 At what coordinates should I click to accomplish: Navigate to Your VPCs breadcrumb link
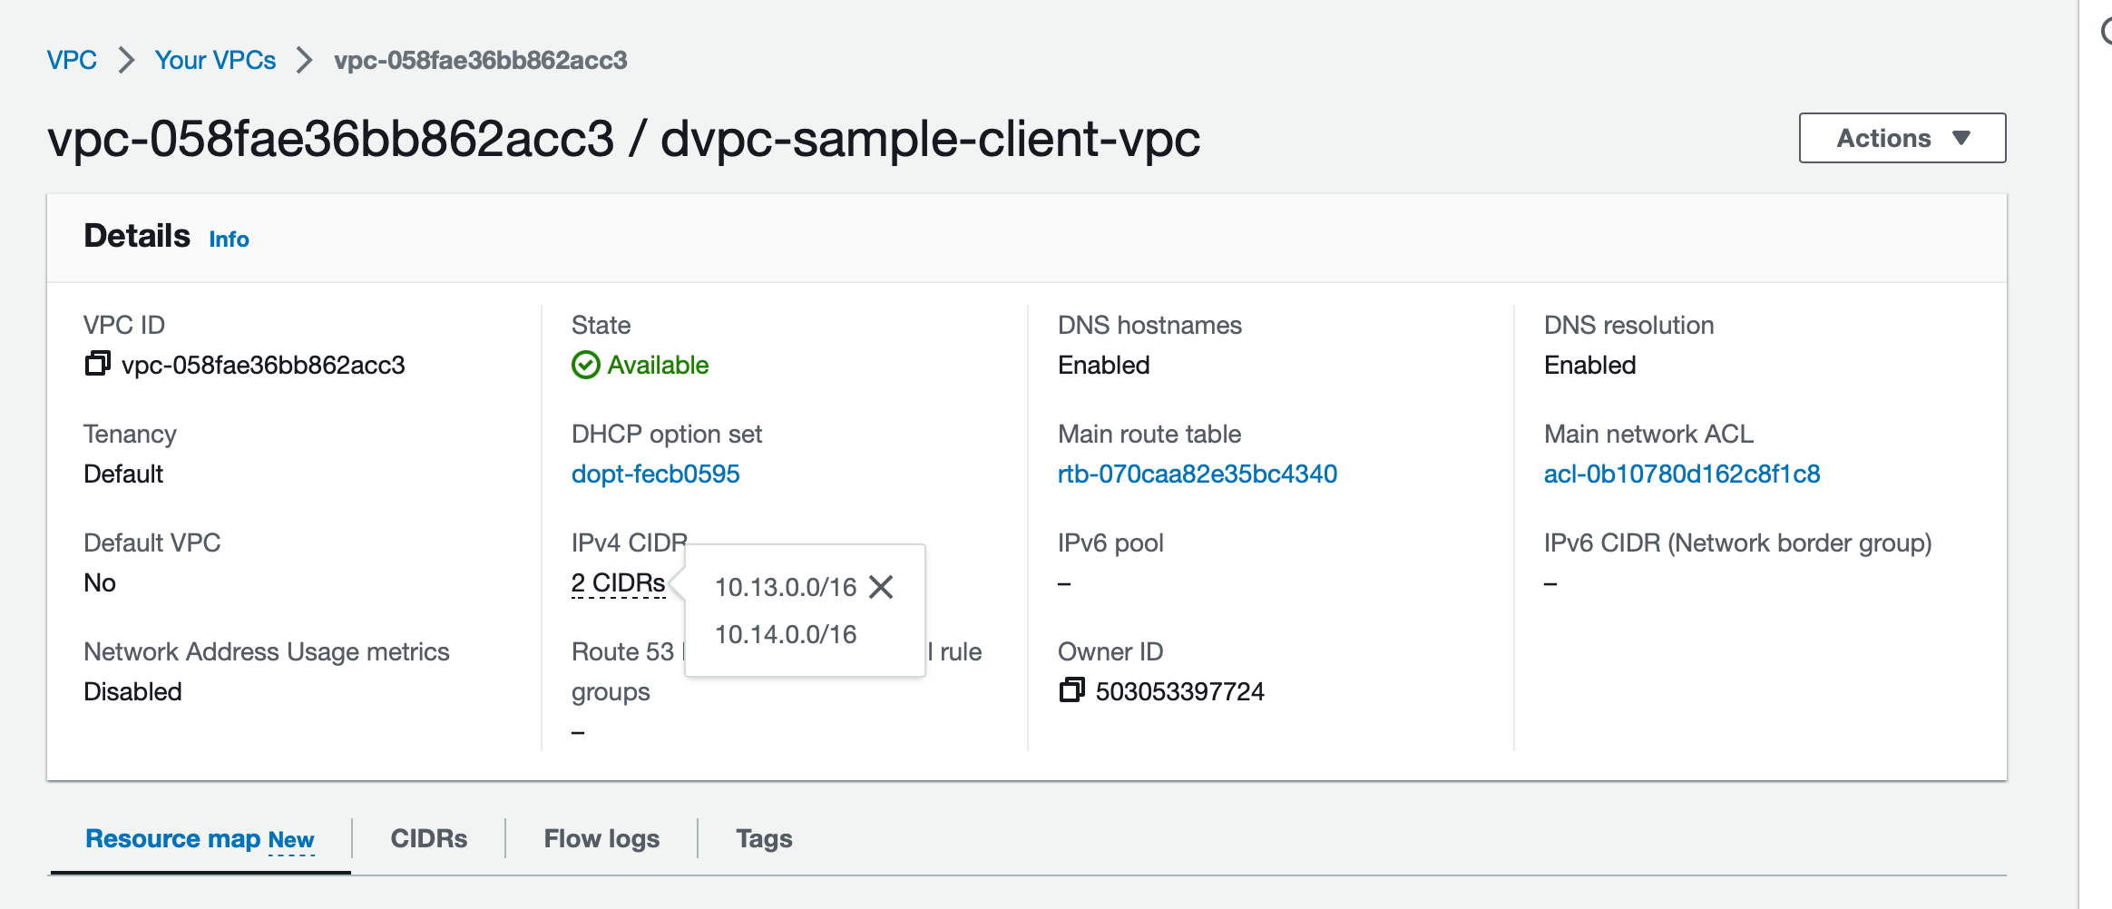click(x=215, y=60)
